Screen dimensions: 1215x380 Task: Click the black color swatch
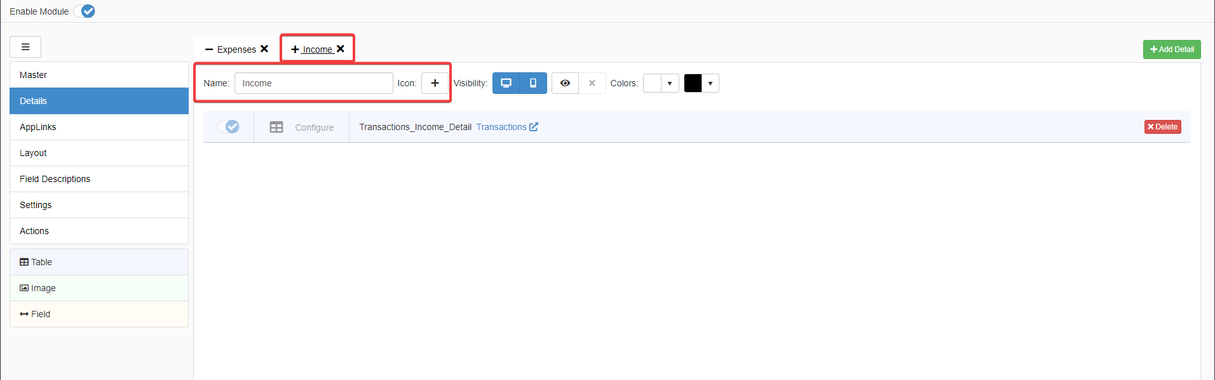tap(693, 83)
